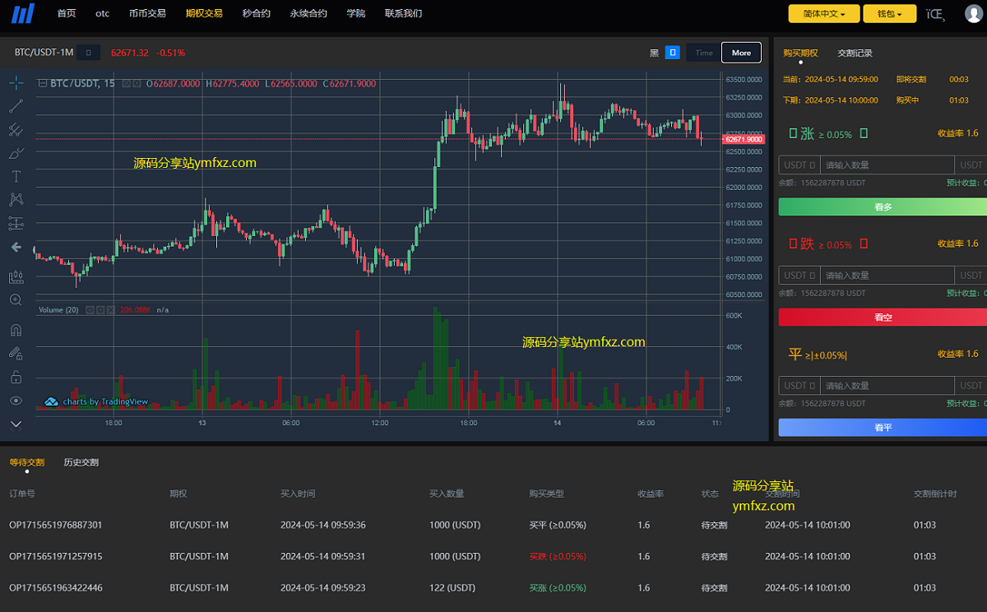
Task: Select the trend line drawing tool
Action: (x=16, y=106)
